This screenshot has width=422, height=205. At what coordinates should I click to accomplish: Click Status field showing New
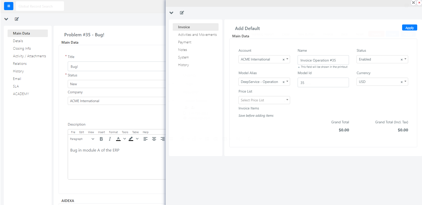[117, 84]
